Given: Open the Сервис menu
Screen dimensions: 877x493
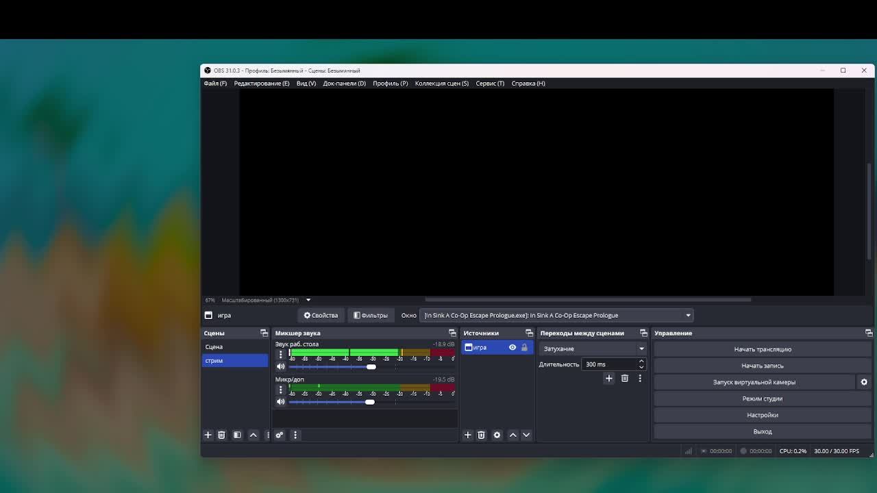Looking at the screenshot, I should pyautogui.click(x=490, y=84).
